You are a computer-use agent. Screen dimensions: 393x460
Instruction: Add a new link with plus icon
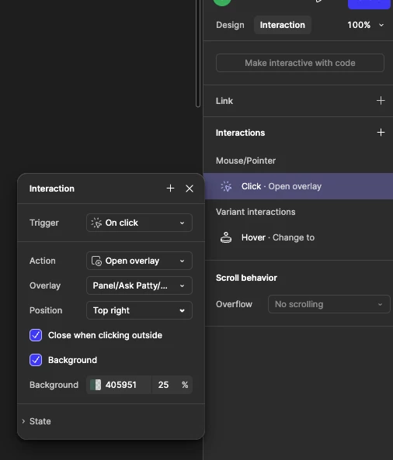click(381, 101)
